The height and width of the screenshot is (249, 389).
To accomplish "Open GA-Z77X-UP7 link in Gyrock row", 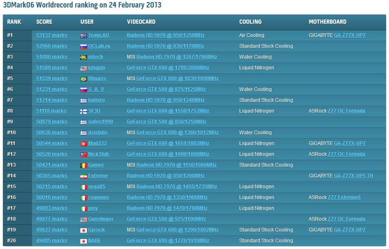I will pyautogui.click(x=350, y=230).
